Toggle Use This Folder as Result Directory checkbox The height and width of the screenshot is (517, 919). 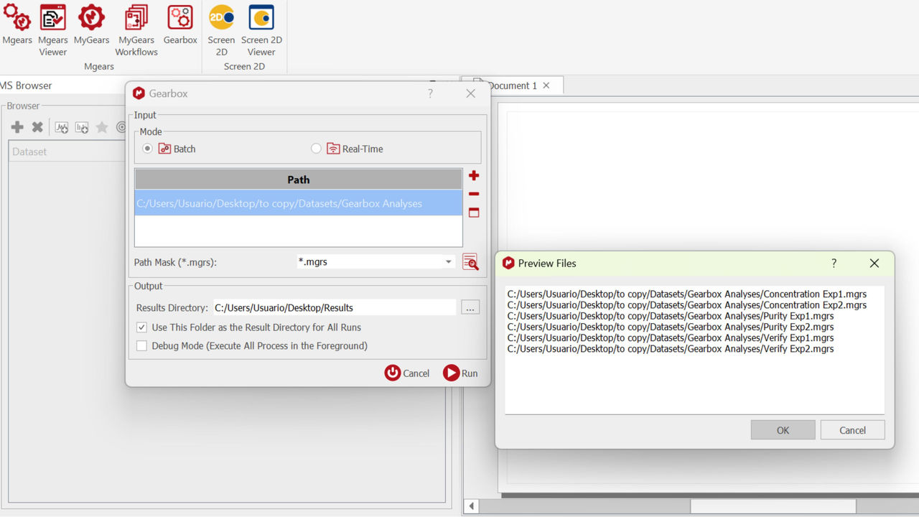pyautogui.click(x=142, y=327)
